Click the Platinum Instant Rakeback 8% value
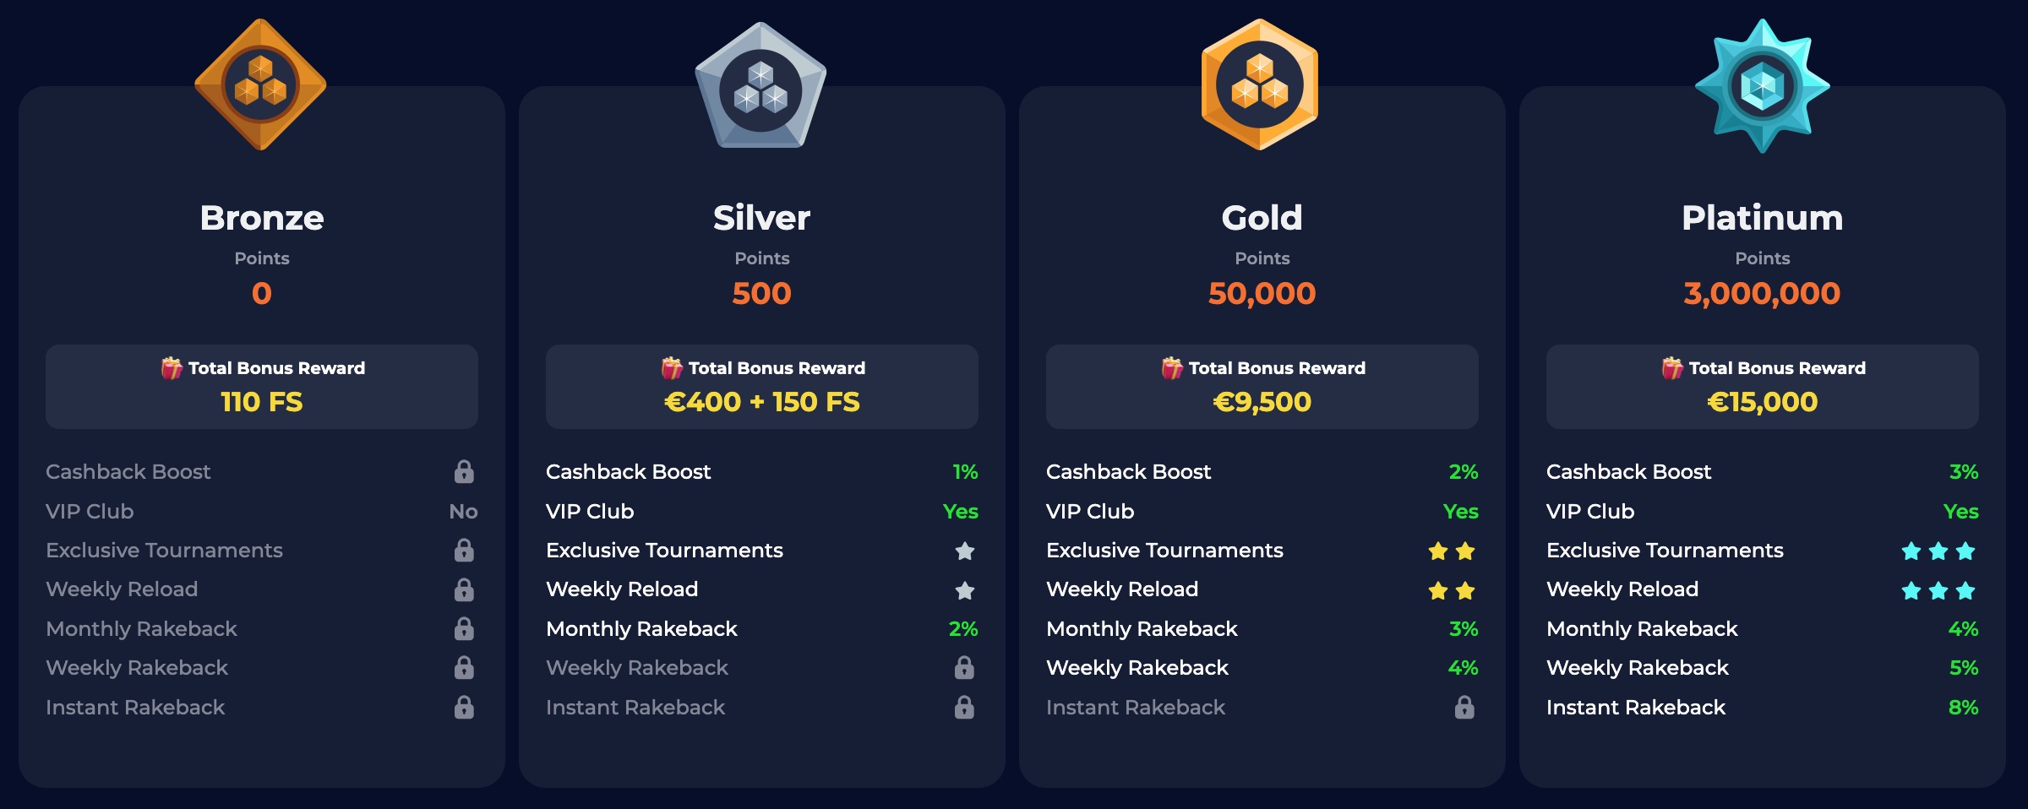This screenshot has width=2028, height=809. pos(1963,707)
